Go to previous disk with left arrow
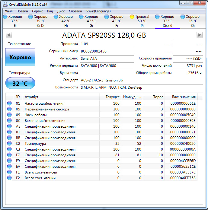This screenshot has height=210, width=208. [8, 35]
